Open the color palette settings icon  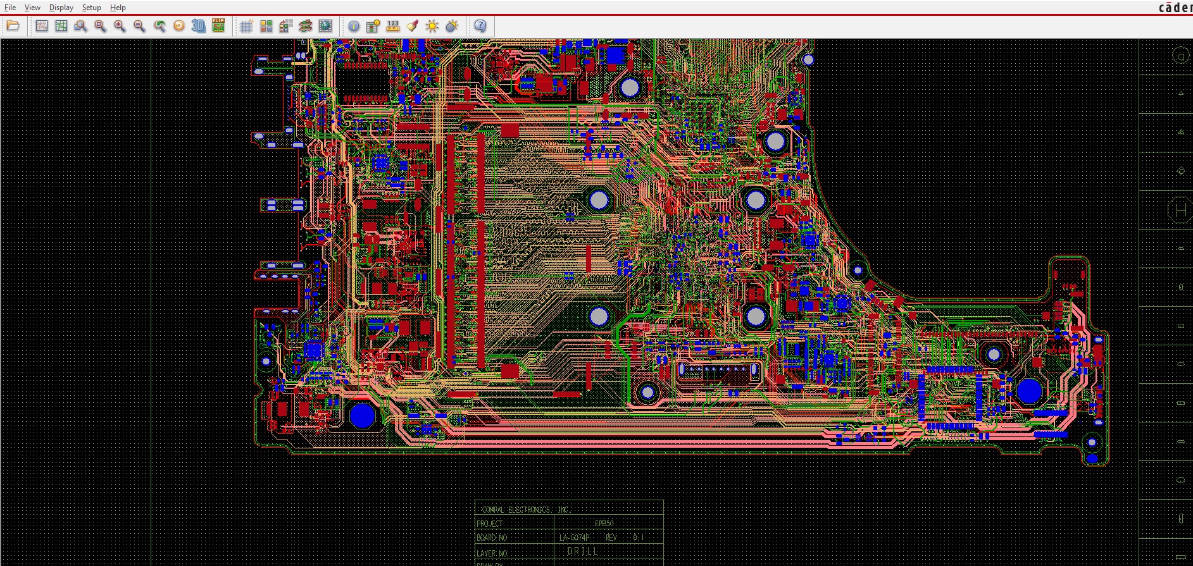click(266, 26)
